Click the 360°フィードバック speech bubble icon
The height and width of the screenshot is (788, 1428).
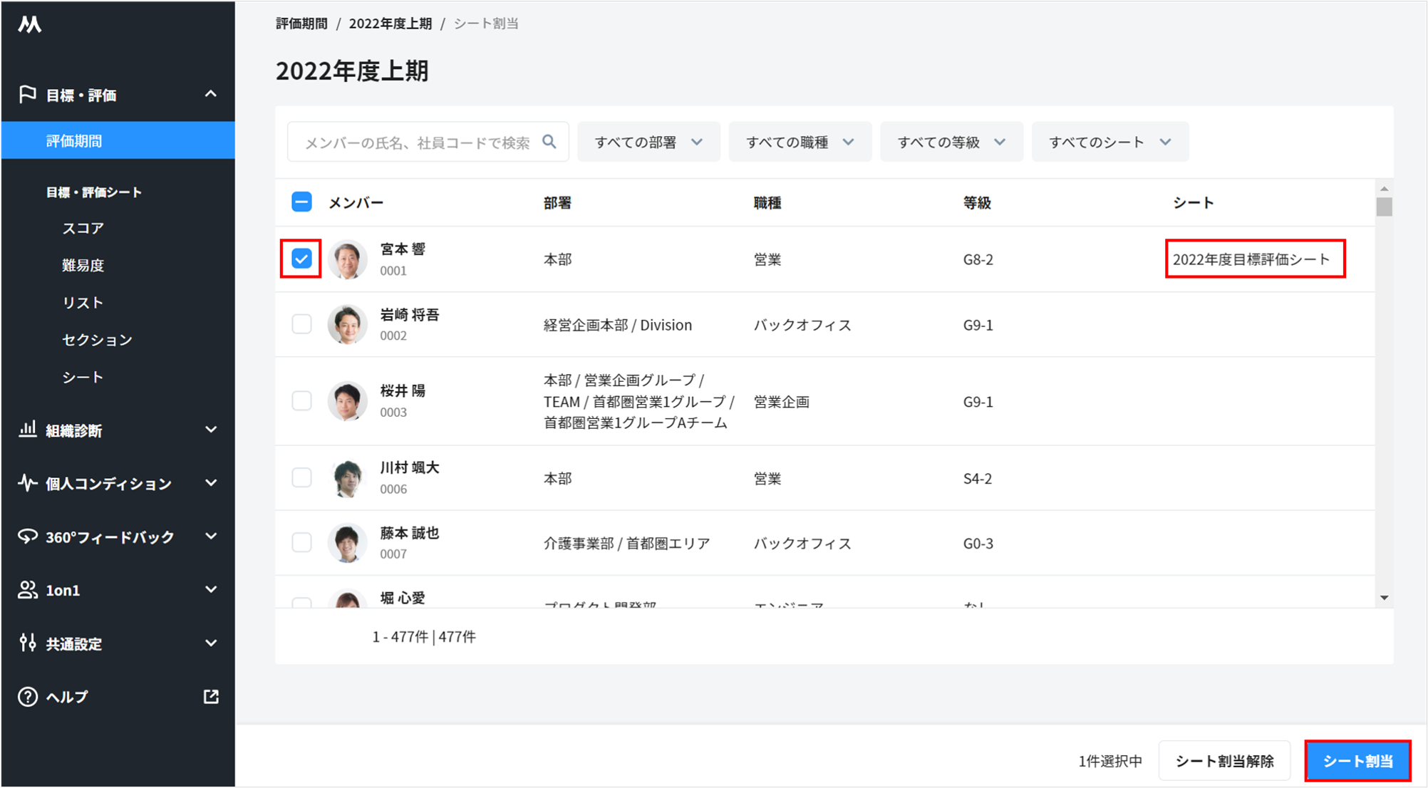tap(28, 536)
